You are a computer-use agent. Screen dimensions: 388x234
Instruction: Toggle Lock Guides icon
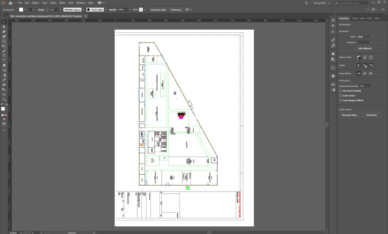click(x=365, y=66)
